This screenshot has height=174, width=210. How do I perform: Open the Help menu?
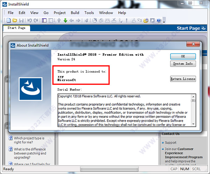click(122, 13)
